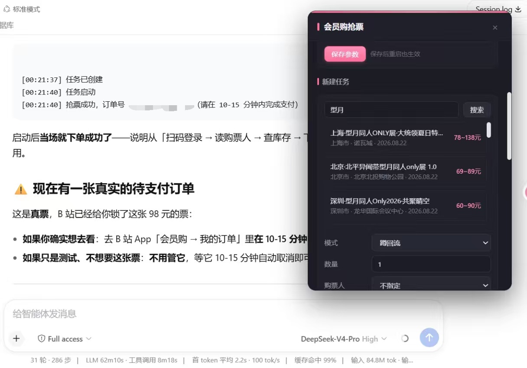
Task: Click the 标准模式 mode indicator
Action: coord(22,9)
